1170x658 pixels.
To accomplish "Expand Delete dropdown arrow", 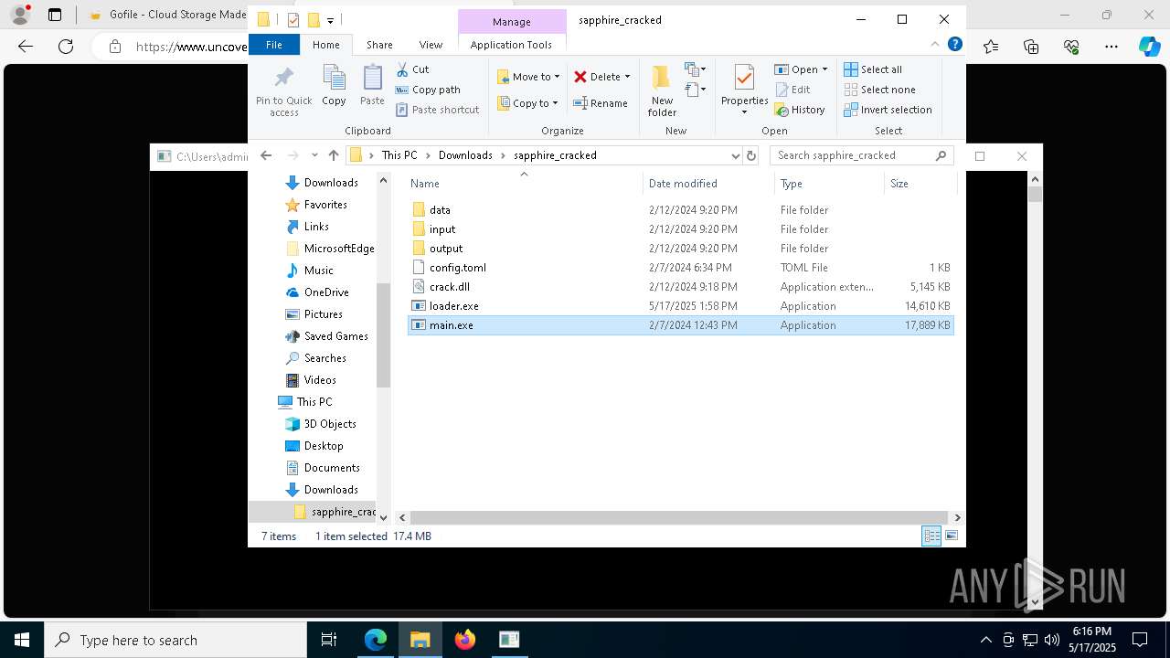I will click(627, 77).
